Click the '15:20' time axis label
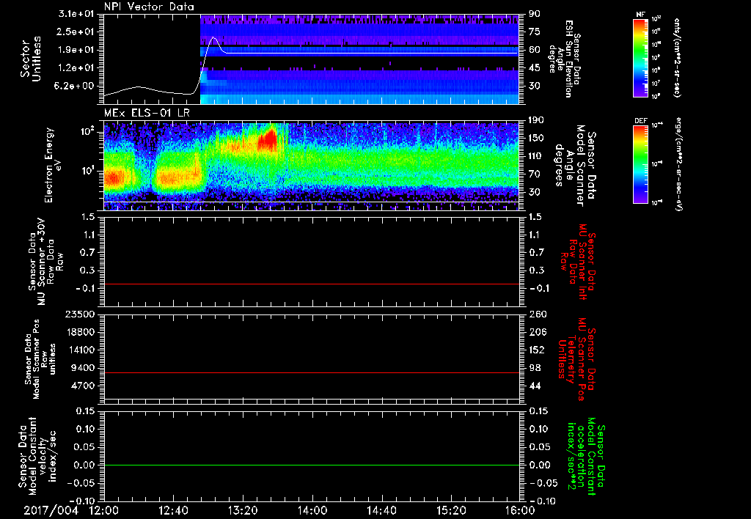Screen dimensions: 751x519 click(451, 510)
